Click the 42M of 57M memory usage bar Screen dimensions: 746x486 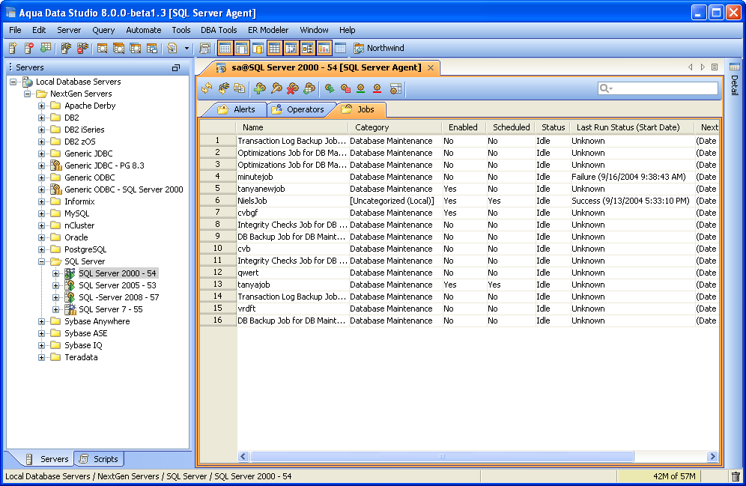(x=659, y=476)
